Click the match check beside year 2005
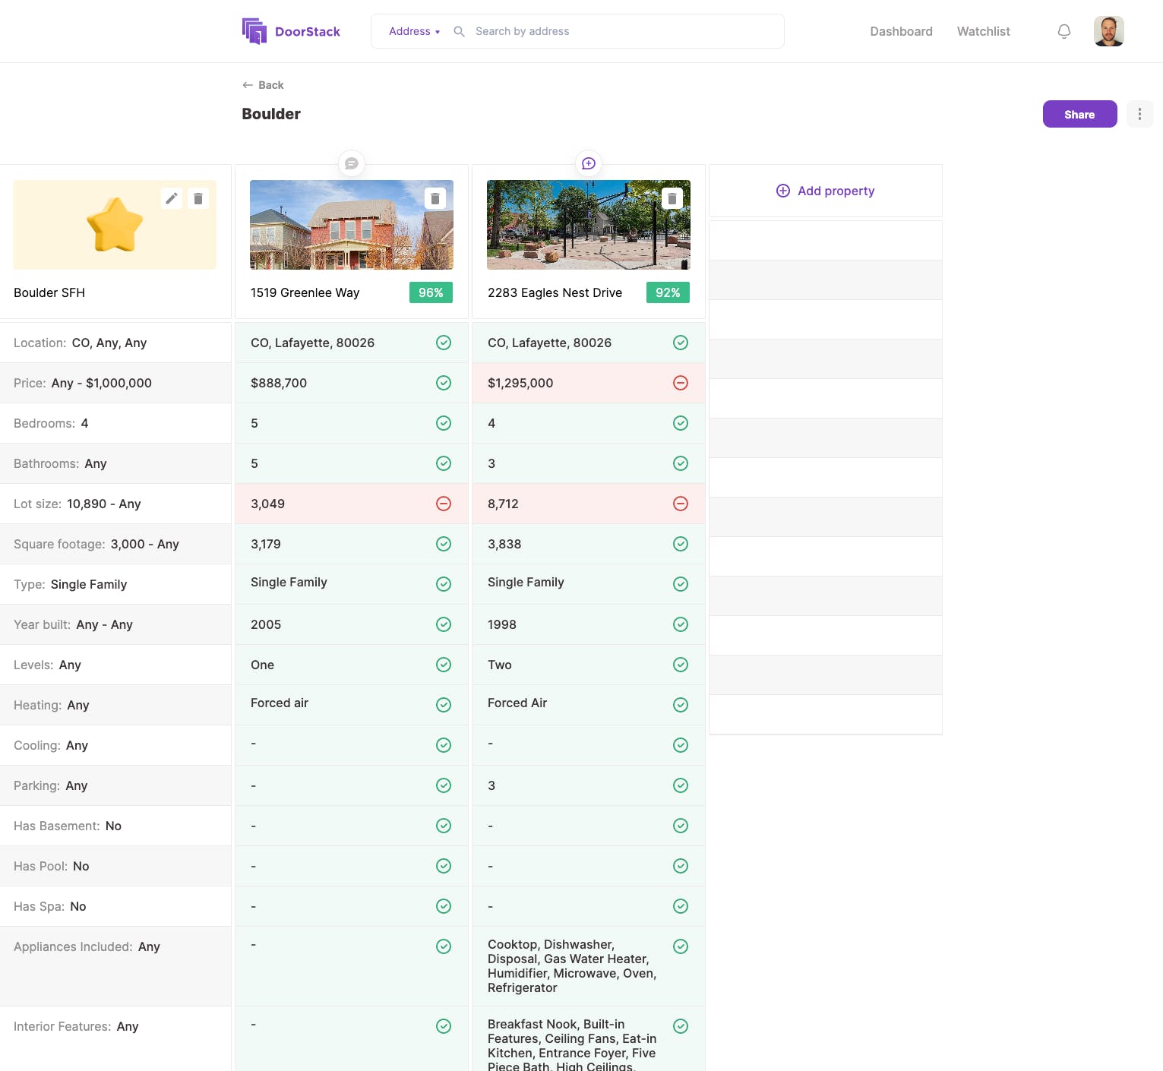This screenshot has width=1163, height=1071. (444, 624)
